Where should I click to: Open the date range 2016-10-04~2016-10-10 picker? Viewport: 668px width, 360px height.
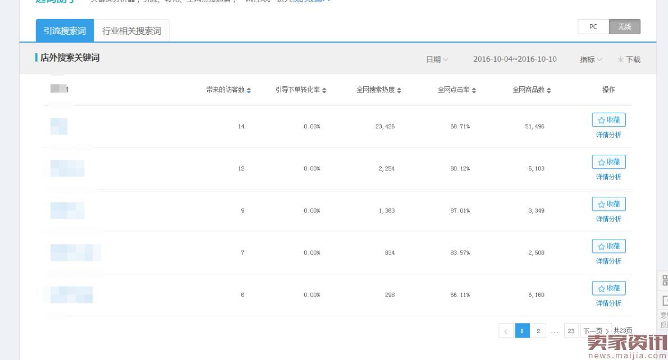515,59
